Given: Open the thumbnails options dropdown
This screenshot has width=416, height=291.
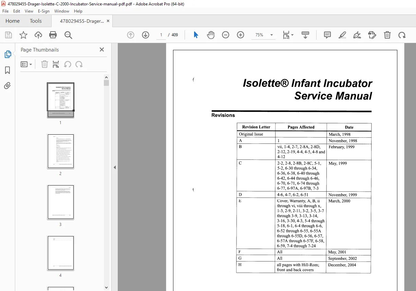Looking at the screenshot, I should 26,64.
